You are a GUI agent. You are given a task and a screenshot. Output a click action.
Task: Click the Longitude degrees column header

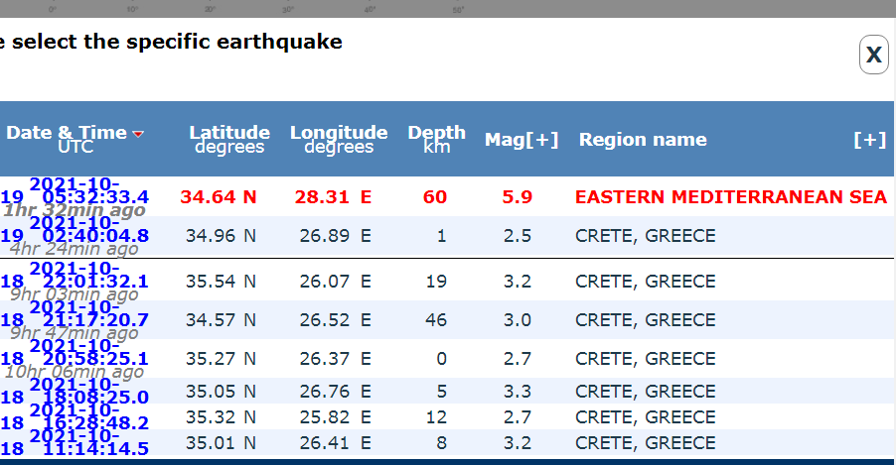point(339,139)
